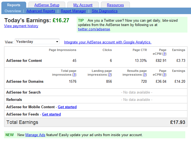Screen dimensions: 191x141
Task: Go to Advanced Reports
Action: (x=41, y=11)
